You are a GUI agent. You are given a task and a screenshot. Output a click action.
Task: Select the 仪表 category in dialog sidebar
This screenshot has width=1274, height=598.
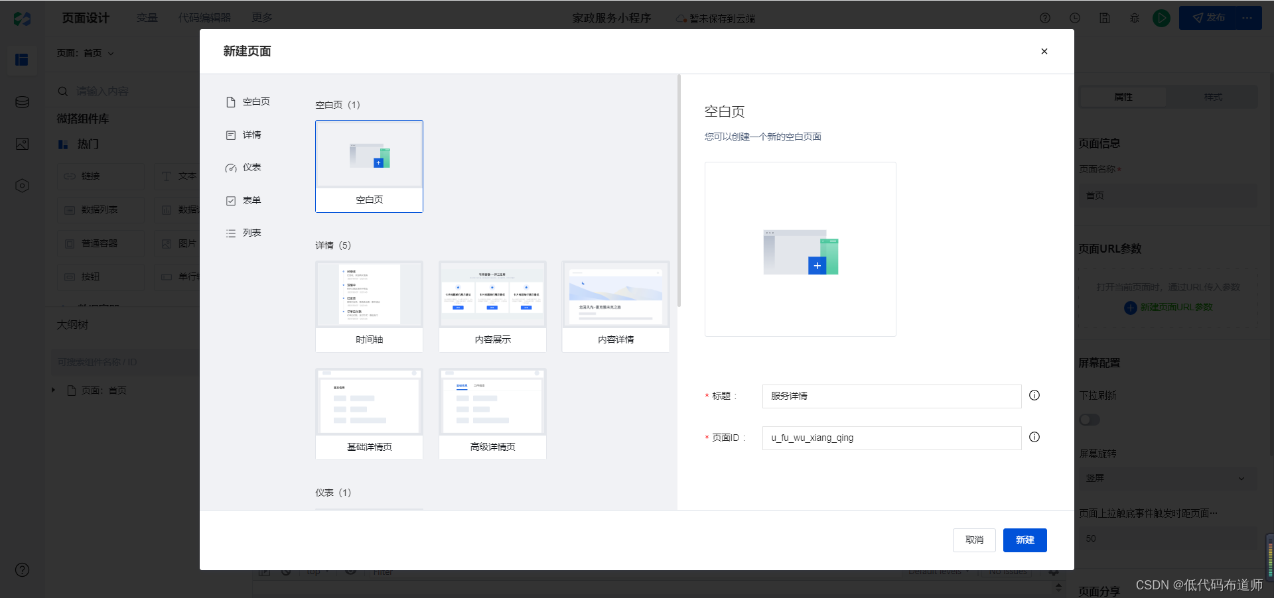(244, 168)
